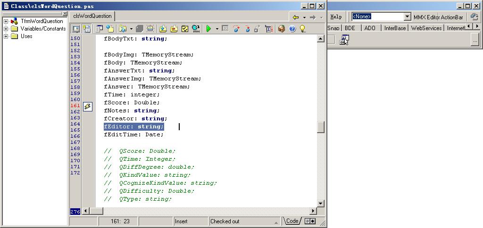483x228 pixels.
Task: Toggle the second button in editor toolbar
Action: pyautogui.click(x=87, y=29)
